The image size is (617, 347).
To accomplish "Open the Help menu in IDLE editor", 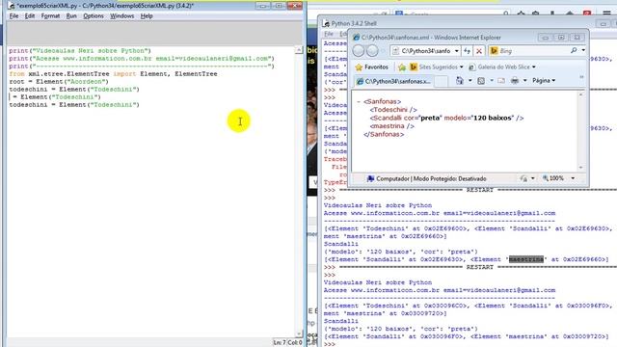I will coord(147,16).
